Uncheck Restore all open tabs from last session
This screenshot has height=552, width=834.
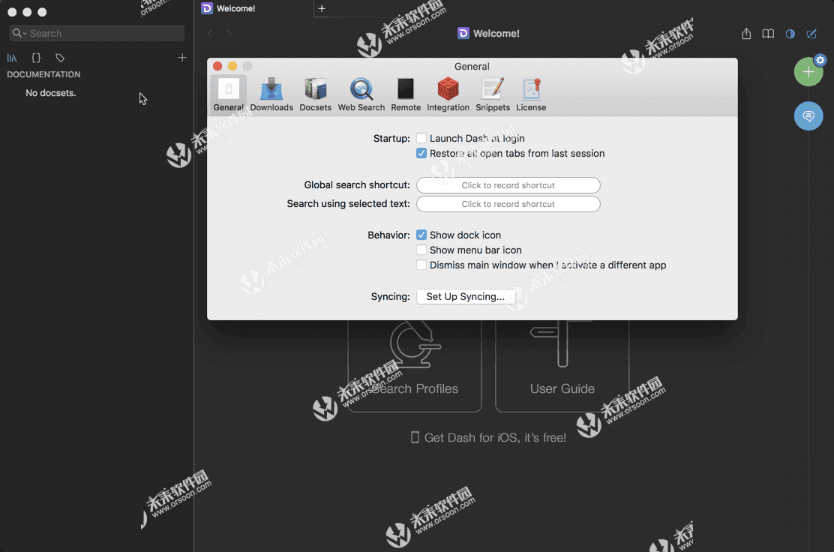[x=421, y=153]
